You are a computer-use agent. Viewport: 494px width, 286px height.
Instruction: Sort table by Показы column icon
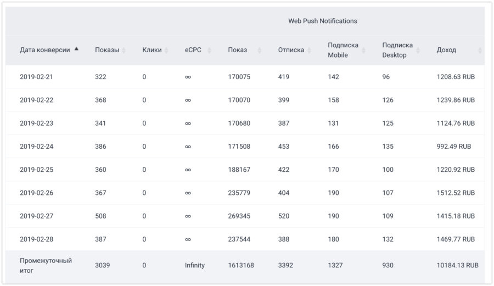click(x=124, y=50)
